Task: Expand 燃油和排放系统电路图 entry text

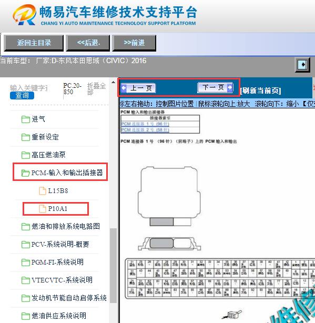Action: pyautogui.click(x=66, y=226)
